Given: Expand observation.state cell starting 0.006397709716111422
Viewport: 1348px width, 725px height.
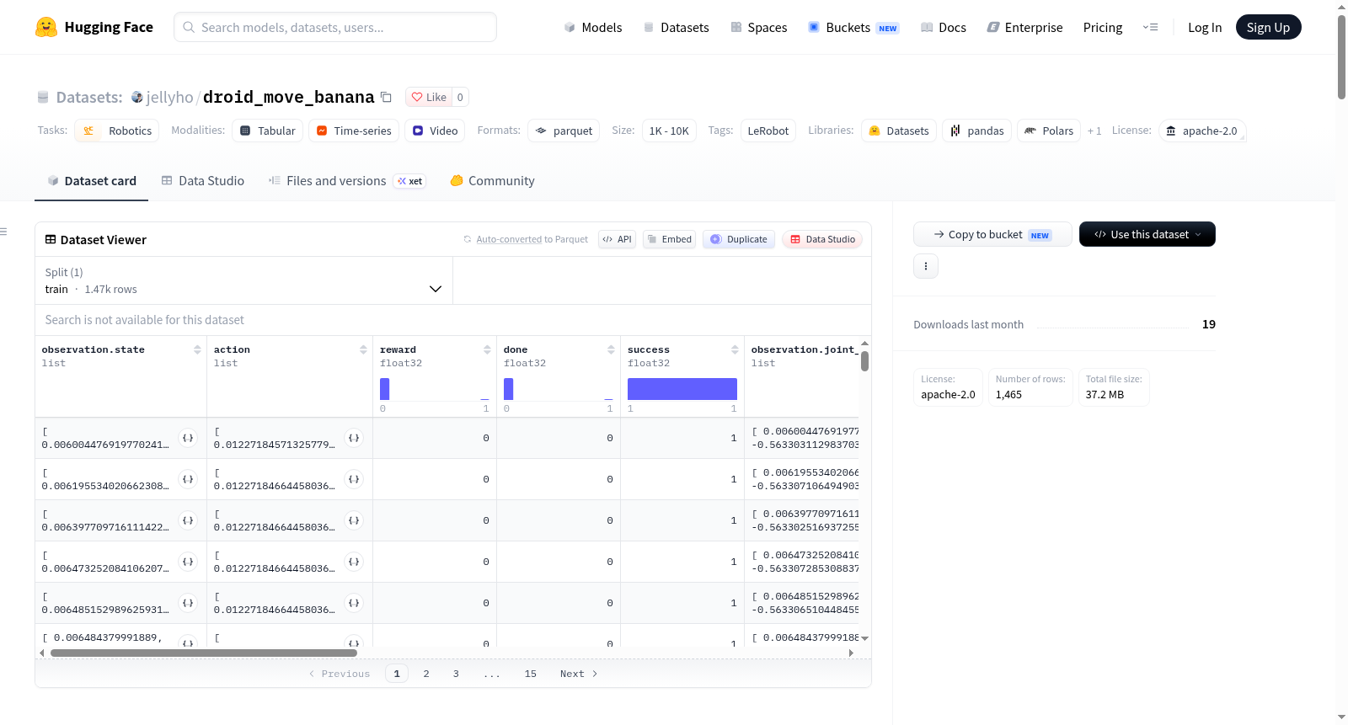Looking at the screenshot, I should click(x=188, y=520).
